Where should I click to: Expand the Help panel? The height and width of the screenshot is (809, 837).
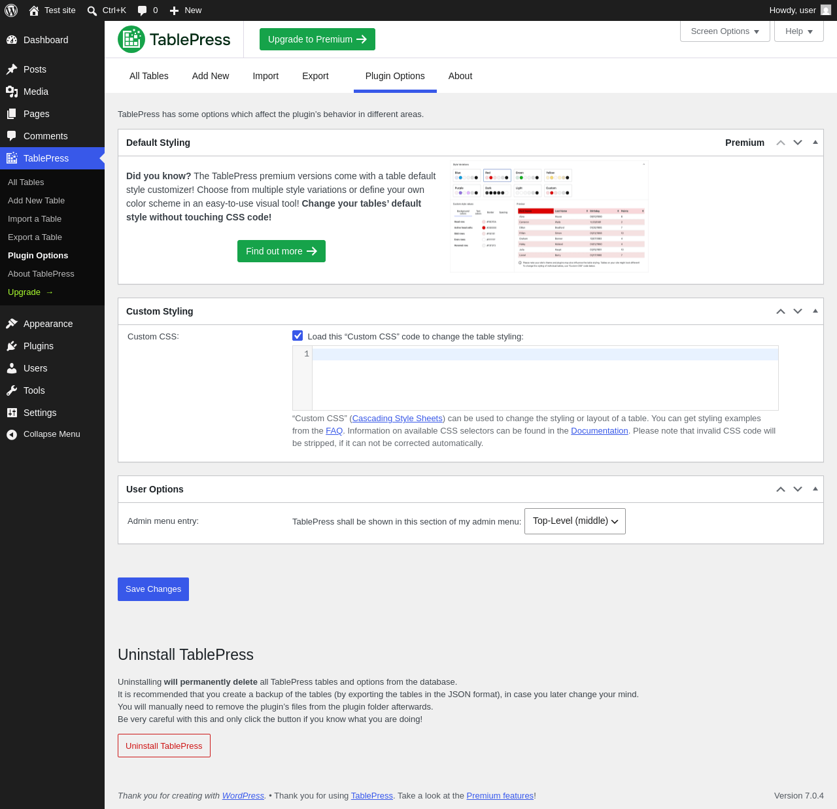(x=799, y=31)
